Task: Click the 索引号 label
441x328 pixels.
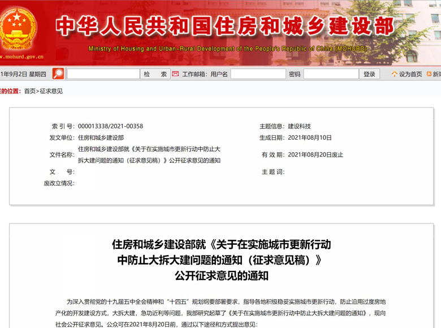Action: [63, 126]
